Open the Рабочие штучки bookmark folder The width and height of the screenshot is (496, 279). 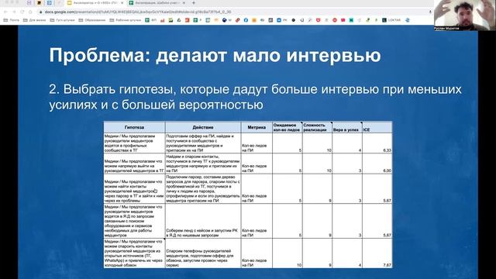125,20
